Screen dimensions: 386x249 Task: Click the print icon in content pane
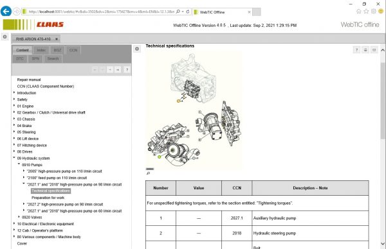(365, 50)
